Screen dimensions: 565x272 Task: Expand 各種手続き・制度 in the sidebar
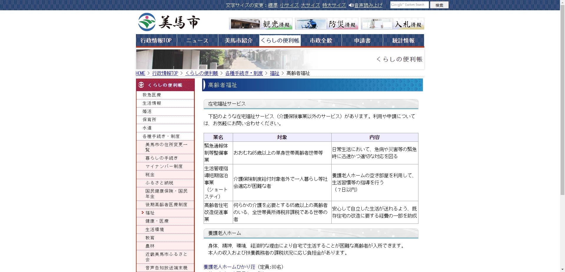pyautogui.click(x=161, y=136)
